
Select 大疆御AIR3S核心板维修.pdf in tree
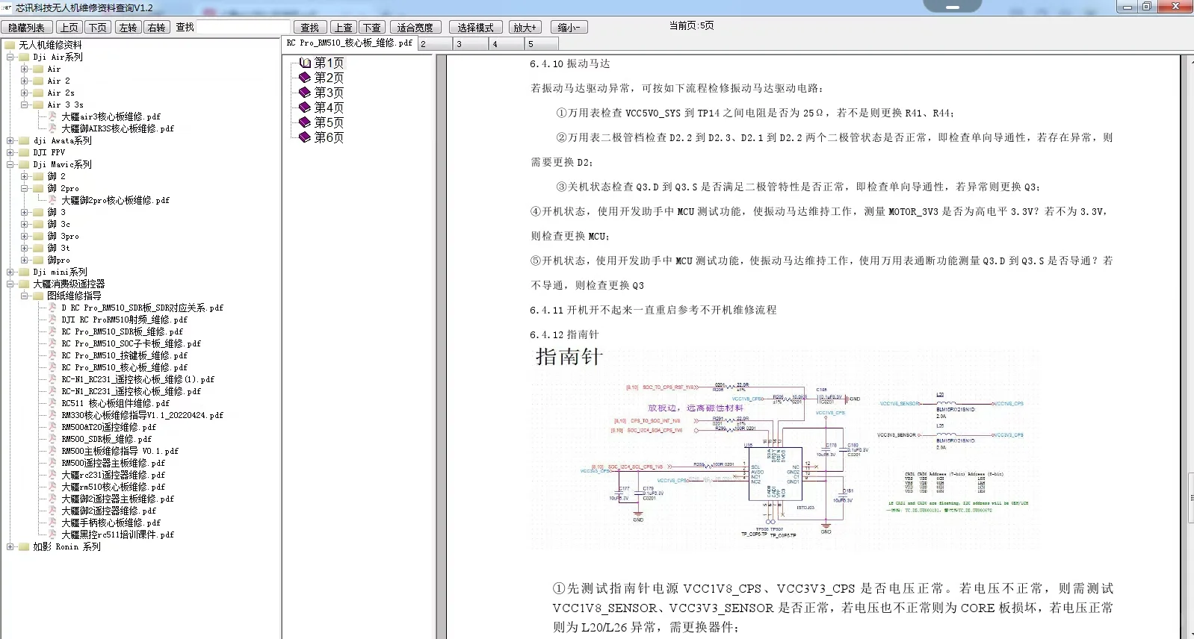(117, 128)
